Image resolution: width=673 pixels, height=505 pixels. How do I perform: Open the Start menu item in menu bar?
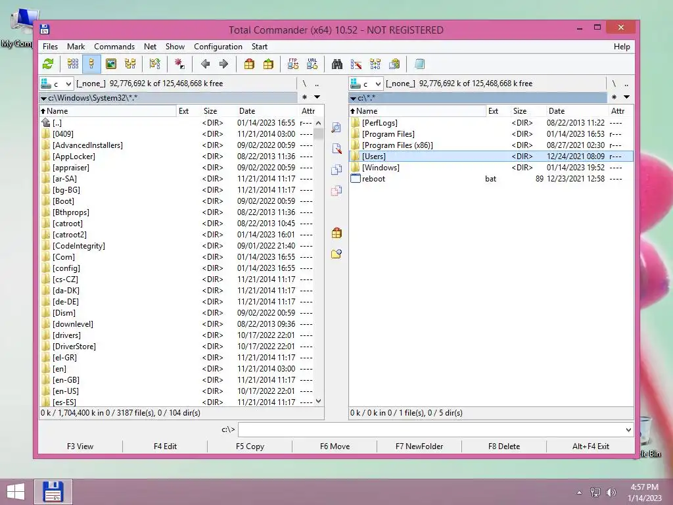tap(259, 47)
